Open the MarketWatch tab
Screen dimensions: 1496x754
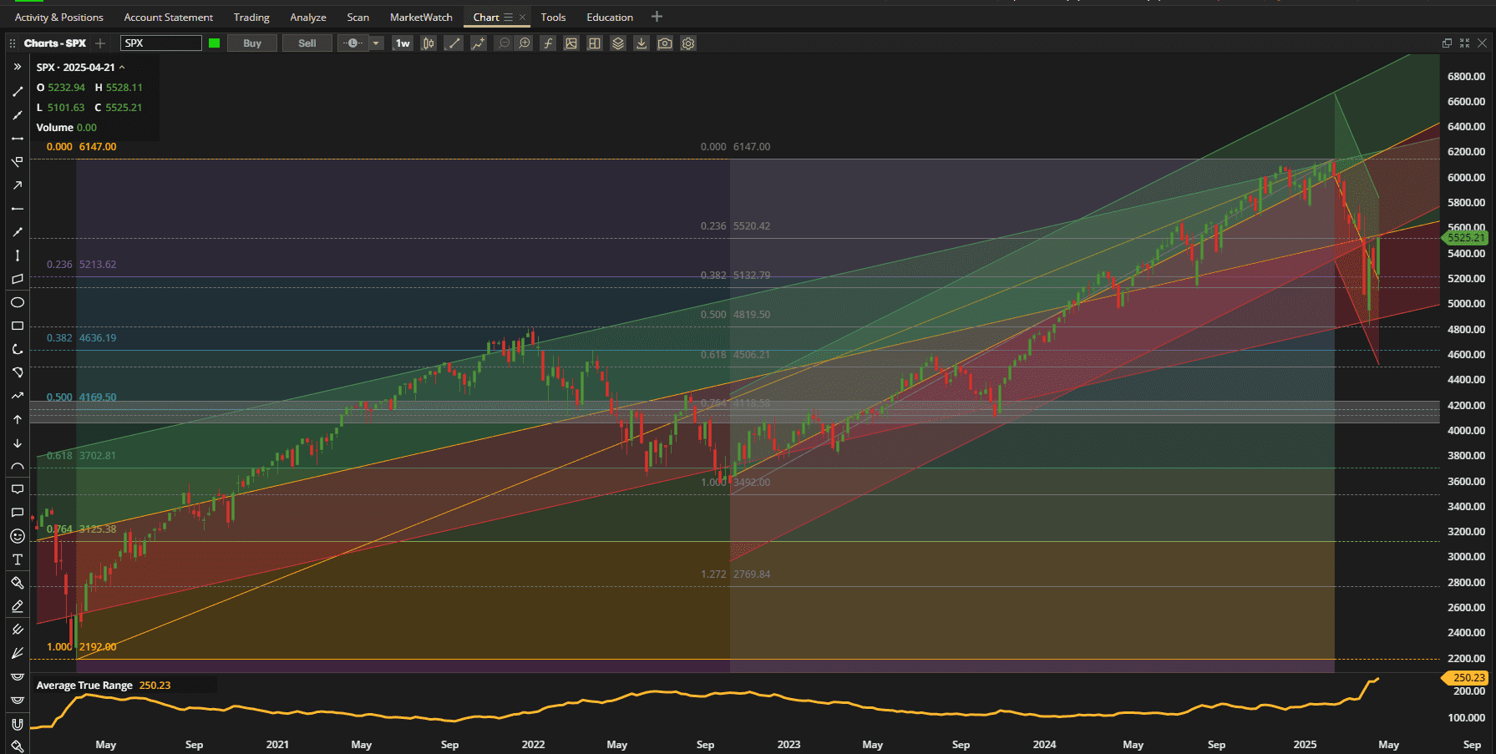tap(421, 18)
